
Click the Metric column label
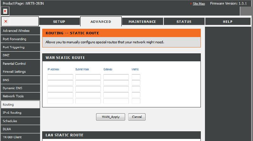[x=135, y=69]
